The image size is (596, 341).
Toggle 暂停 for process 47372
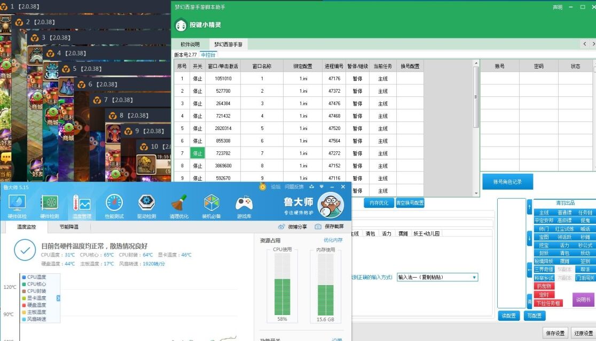357,91
